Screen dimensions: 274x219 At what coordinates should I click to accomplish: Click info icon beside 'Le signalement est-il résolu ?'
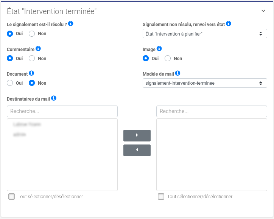coord(71,24)
